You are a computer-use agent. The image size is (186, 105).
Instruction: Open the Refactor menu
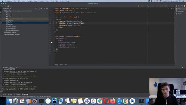click(42, 1)
